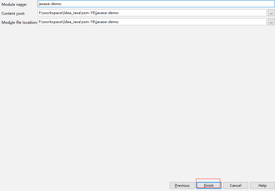Browse for Content root folder
The width and height of the screenshot is (275, 191).
[271, 13]
